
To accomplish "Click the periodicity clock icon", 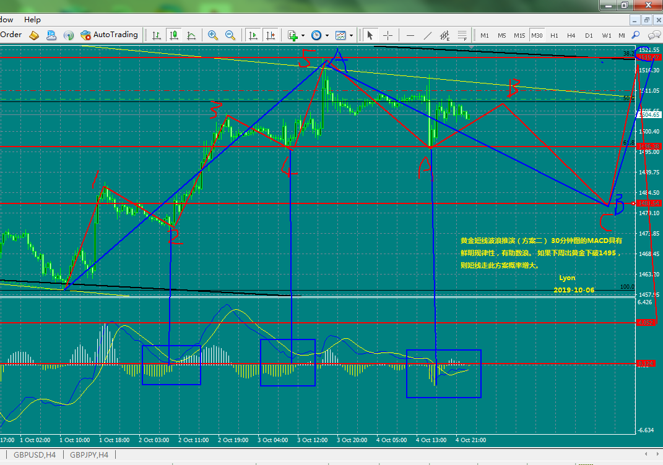I will click(316, 35).
